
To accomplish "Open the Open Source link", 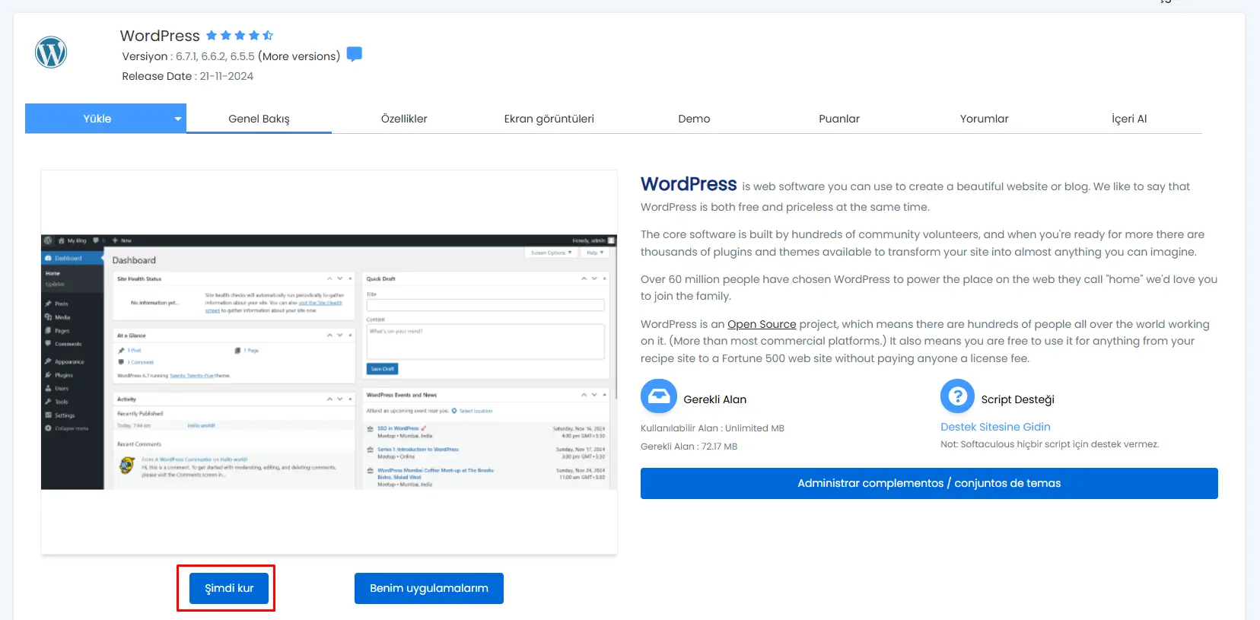I will (x=762, y=324).
